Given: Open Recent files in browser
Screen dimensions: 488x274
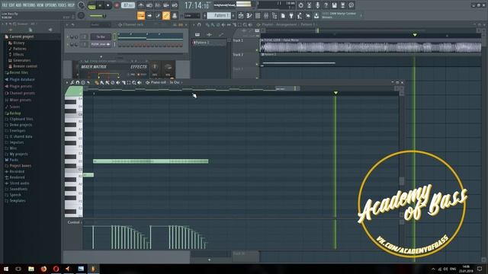Looking at the screenshot, I should click(x=18, y=73).
